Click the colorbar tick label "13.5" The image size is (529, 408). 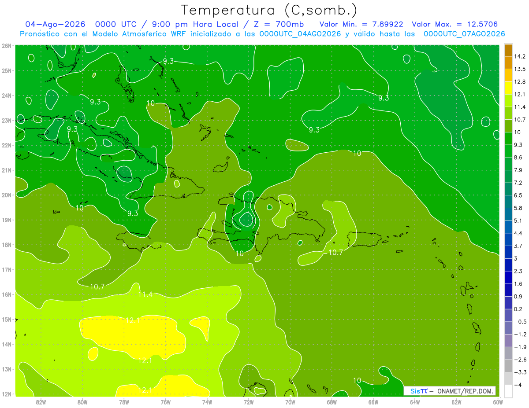click(520, 69)
